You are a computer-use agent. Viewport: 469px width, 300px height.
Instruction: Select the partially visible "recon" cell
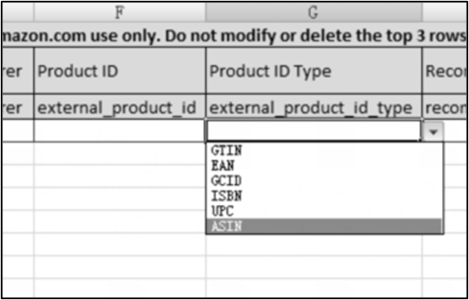click(x=445, y=108)
